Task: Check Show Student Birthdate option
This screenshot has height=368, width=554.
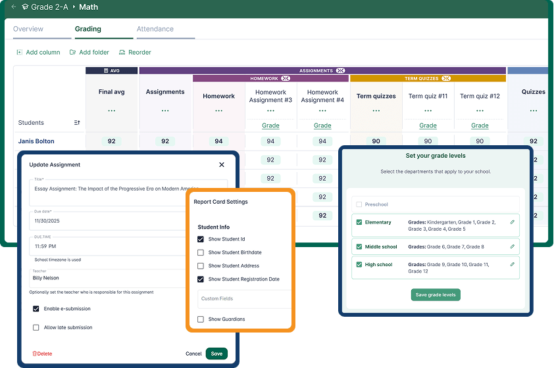Action: click(201, 252)
